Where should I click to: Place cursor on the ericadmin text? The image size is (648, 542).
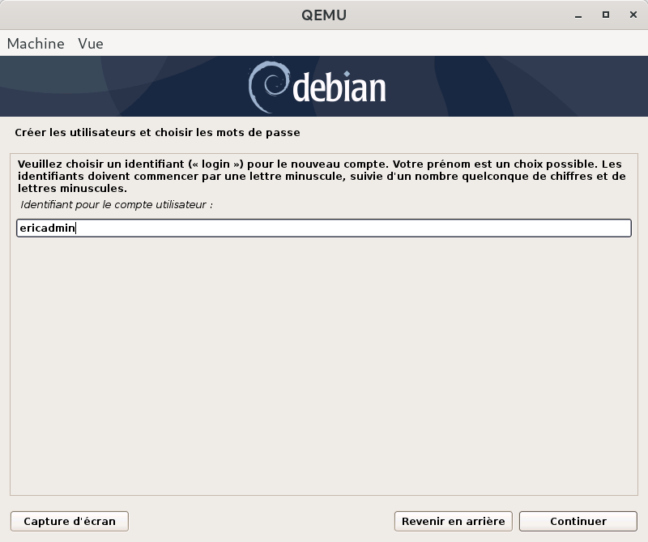pyautogui.click(x=47, y=228)
